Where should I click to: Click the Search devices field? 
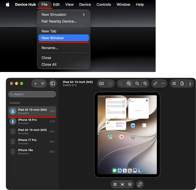[x=32, y=94]
